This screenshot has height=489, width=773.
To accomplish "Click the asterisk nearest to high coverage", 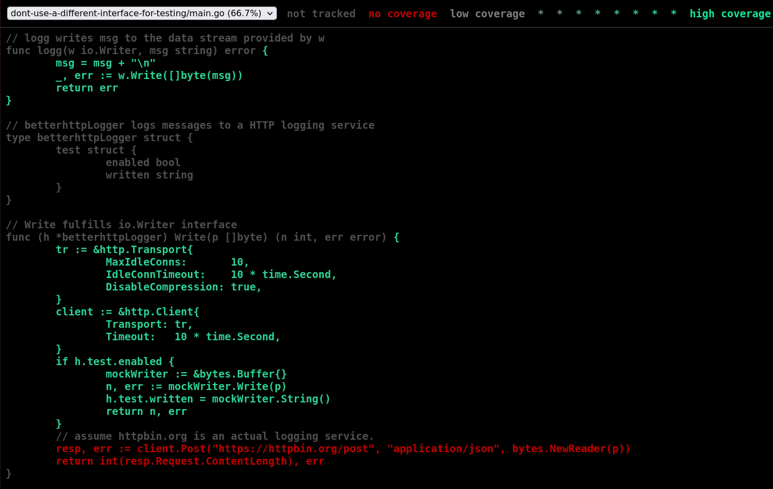I will point(673,14).
